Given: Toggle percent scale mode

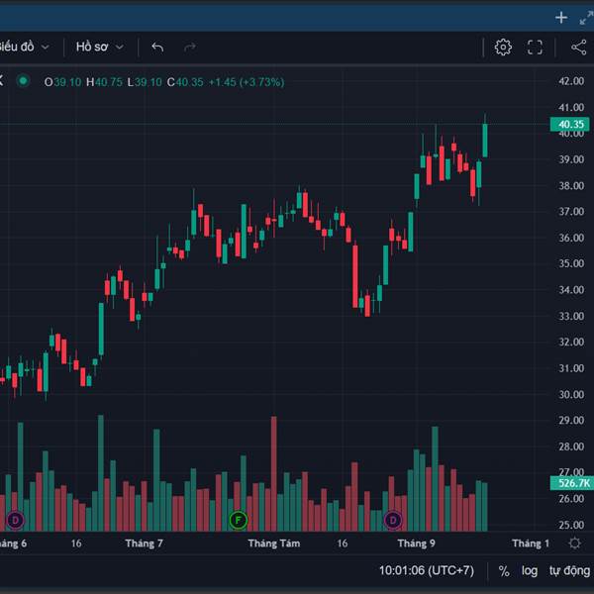Looking at the screenshot, I should pos(504,571).
